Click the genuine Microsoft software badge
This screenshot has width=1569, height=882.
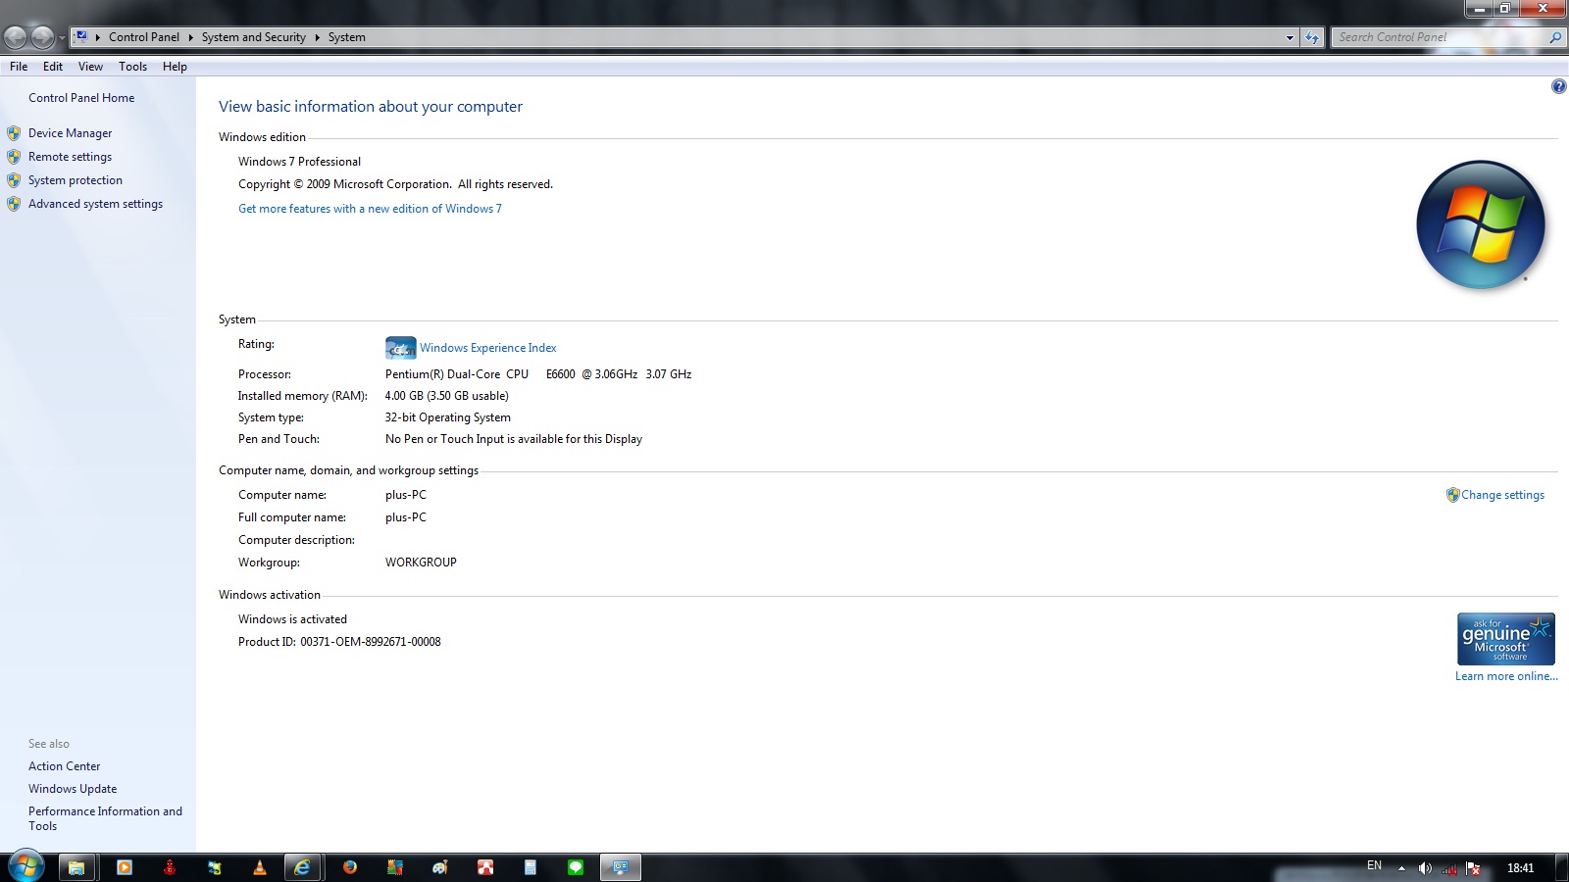1505,639
